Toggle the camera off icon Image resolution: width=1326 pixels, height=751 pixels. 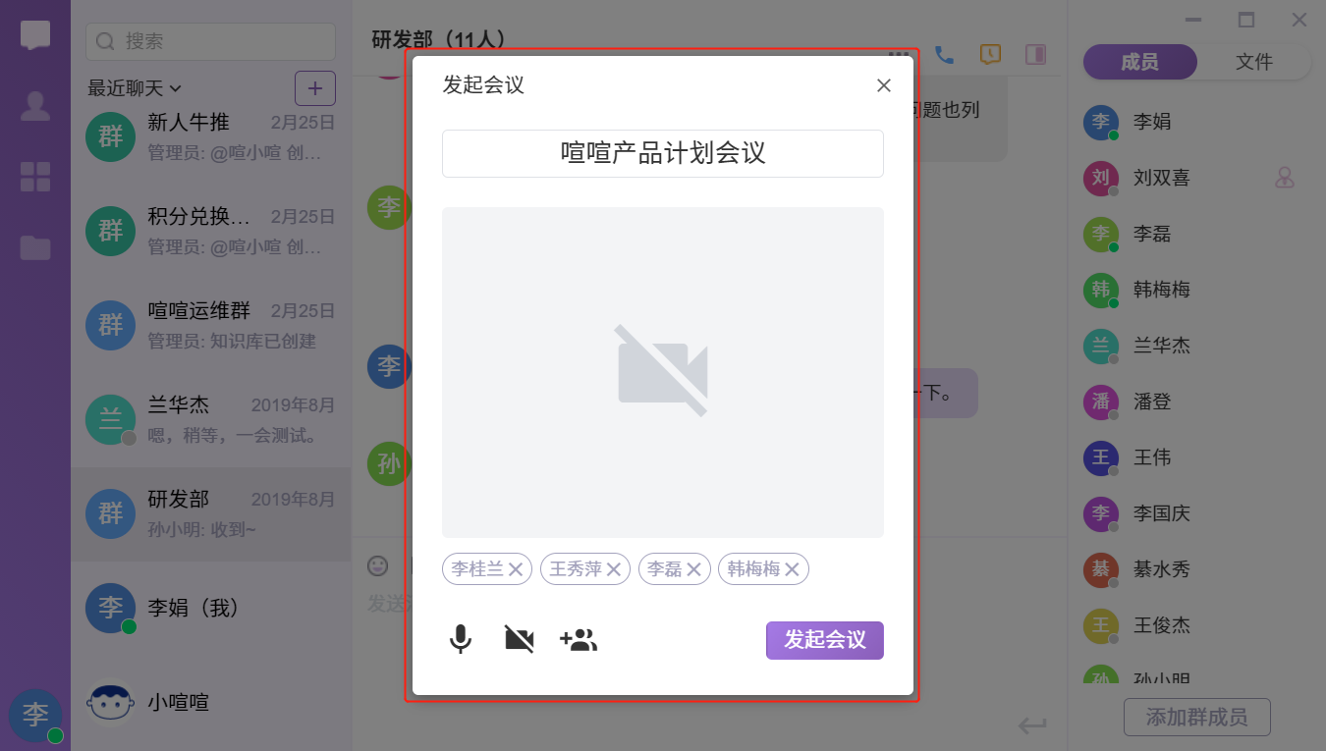click(x=519, y=640)
